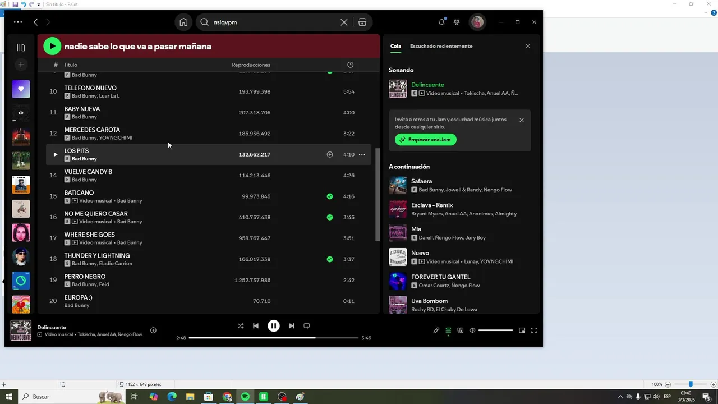The image size is (718, 404).
Task: Start a Jam with Empezar una Jam
Action: [426, 140]
